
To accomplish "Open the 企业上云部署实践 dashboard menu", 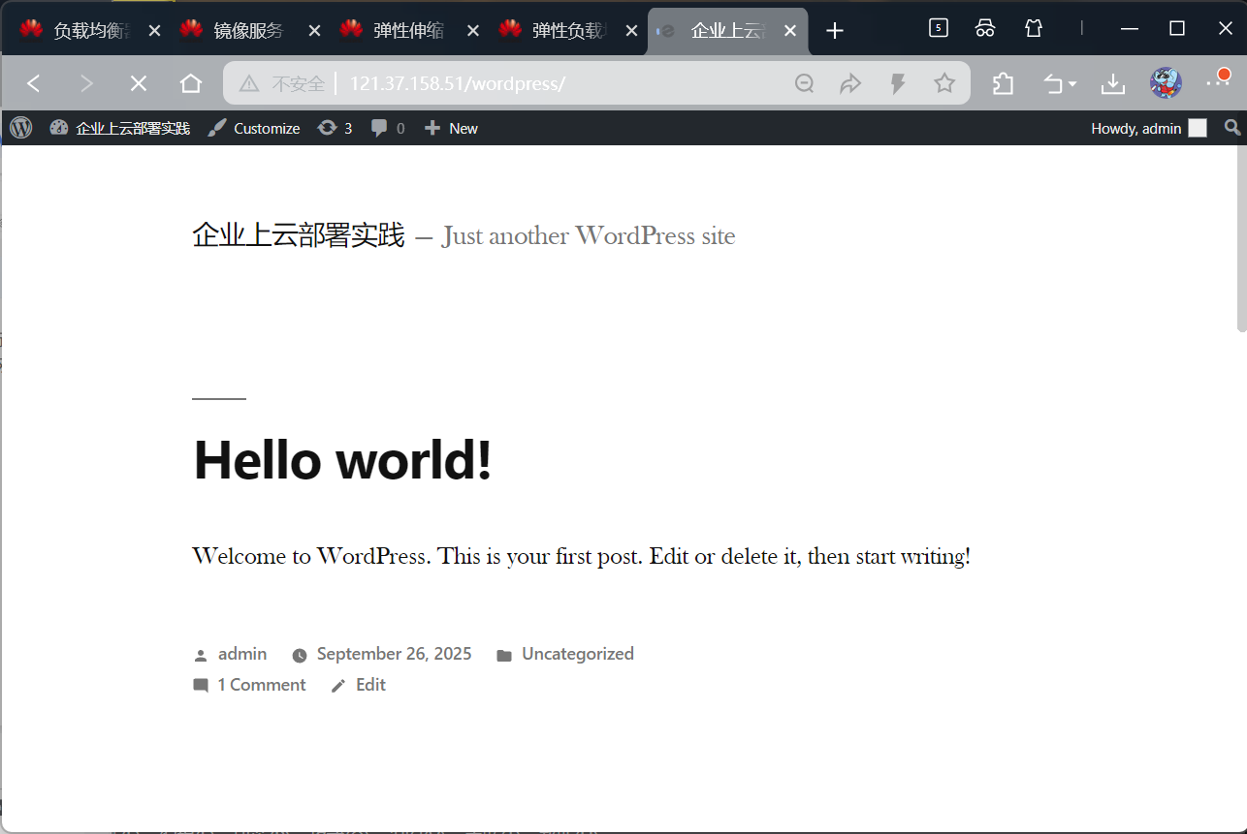I will point(119,128).
